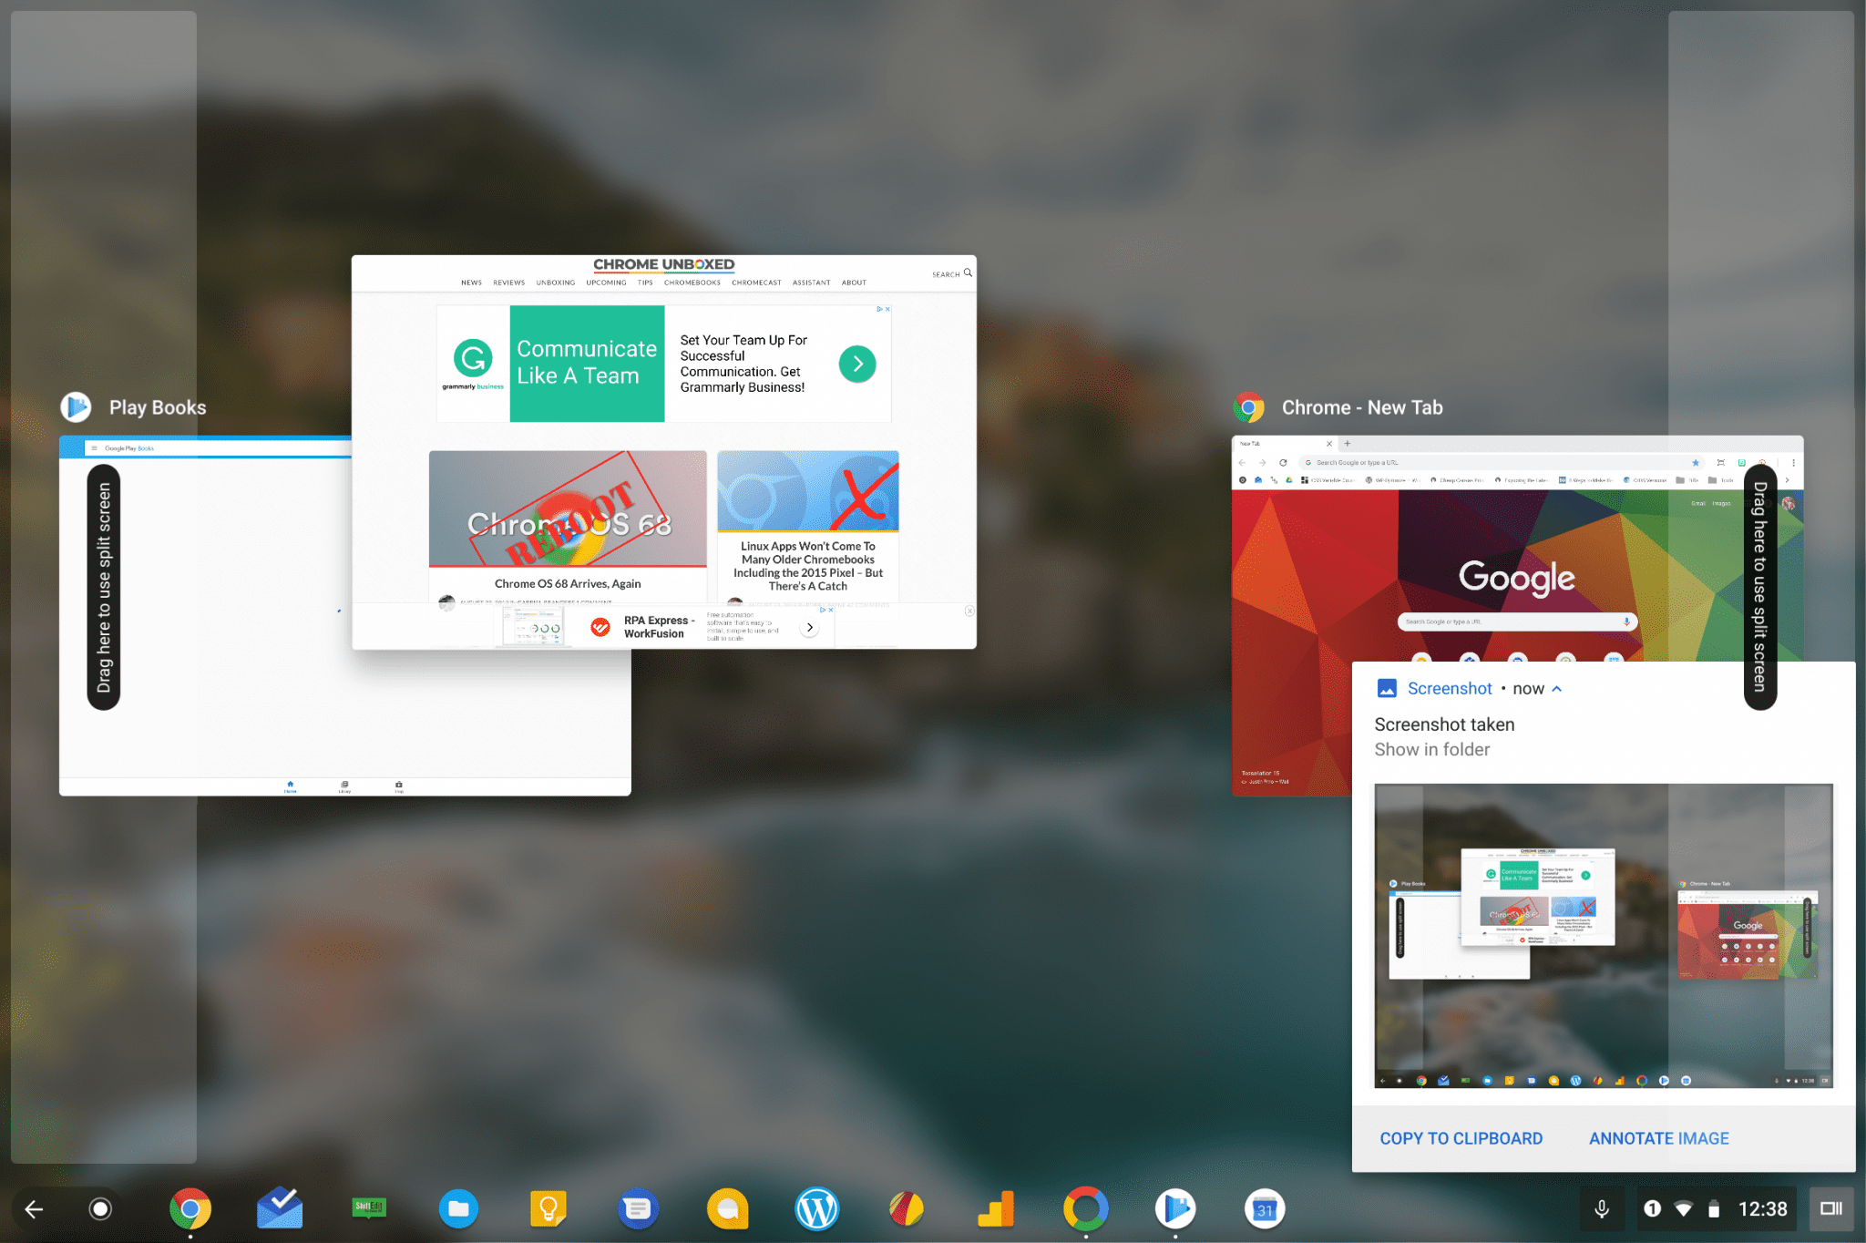Open Google Calendar from the shelf

(x=1265, y=1209)
